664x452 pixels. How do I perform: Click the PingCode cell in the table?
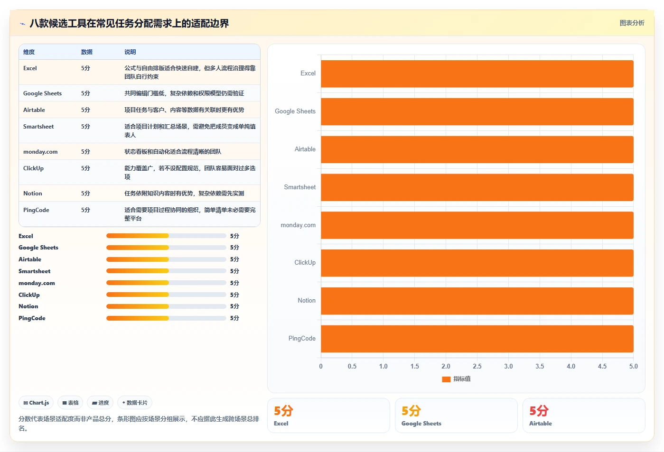tap(36, 210)
